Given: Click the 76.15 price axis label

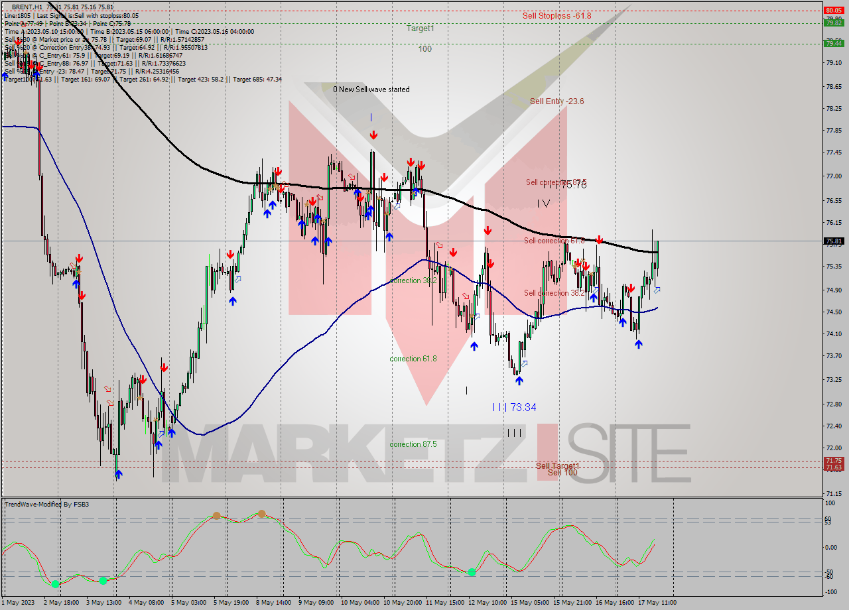Looking at the screenshot, I should pos(833,223).
